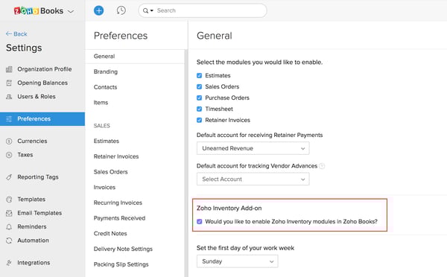Expand the Zoho Books app switcher chevron
Screen dimensions: 447x277
(71, 11)
